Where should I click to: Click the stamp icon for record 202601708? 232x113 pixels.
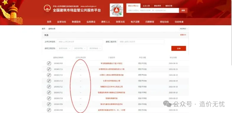(x=49, y=110)
